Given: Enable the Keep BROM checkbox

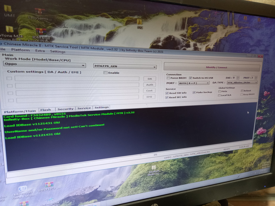Looking at the screenshot, I should [x=241, y=95].
